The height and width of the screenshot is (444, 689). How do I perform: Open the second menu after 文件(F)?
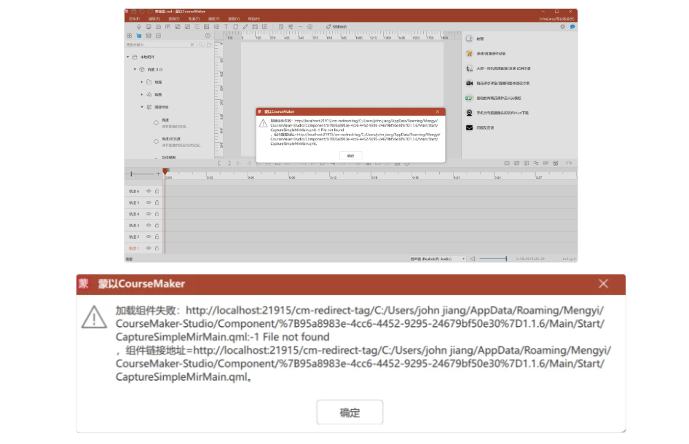point(154,19)
